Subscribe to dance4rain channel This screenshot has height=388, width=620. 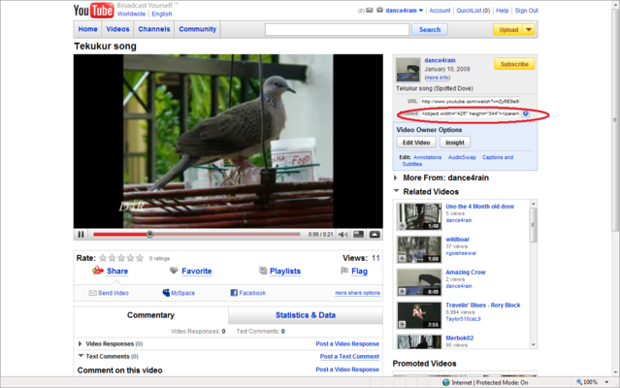[514, 64]
